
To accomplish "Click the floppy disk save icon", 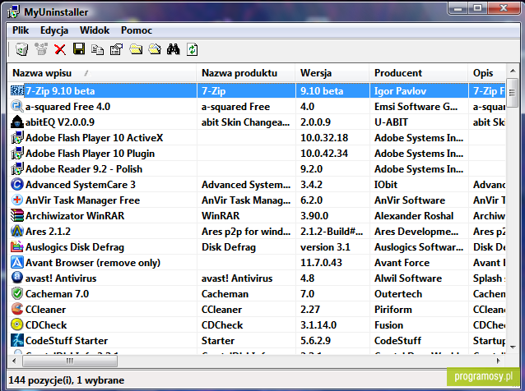I will pyautogui.click(x=79, y=49).
